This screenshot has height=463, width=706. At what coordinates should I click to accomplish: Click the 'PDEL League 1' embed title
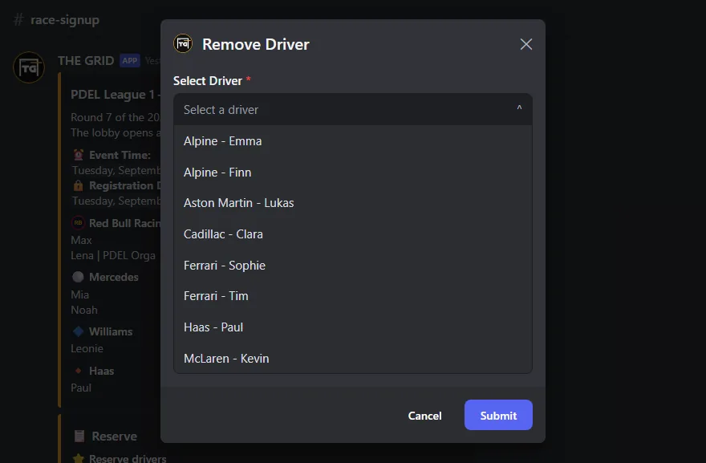click(x=112, y=95)
